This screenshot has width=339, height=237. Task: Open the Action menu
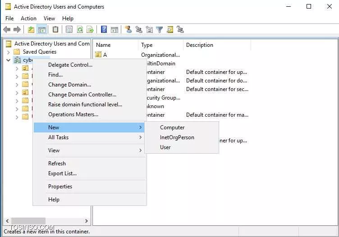pyautogui.click(x=28, y=18)
